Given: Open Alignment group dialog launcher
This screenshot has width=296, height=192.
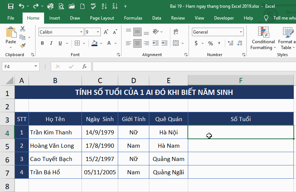Looking at the screenshot, I should coord(186,55).
